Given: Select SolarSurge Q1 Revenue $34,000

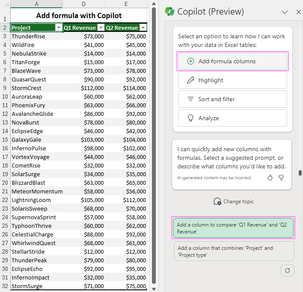Looking at the screenshot, I should 83,174.
